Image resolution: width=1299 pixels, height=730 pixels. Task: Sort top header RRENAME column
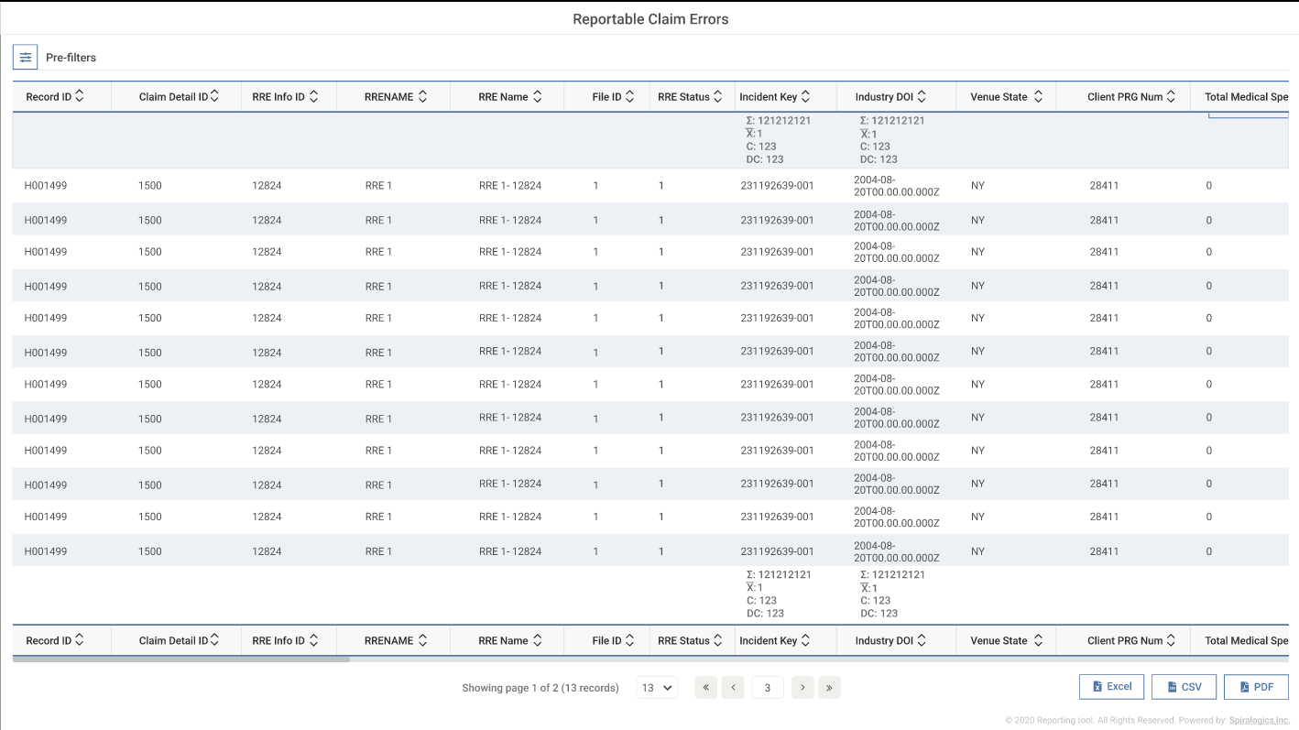pos(422,96)
